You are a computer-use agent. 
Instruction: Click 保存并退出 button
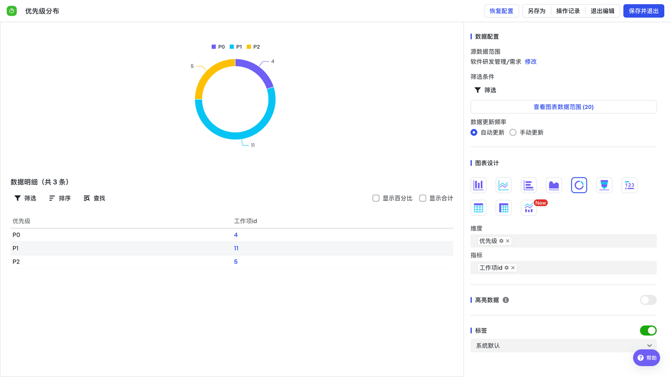[x=644, y=11]
